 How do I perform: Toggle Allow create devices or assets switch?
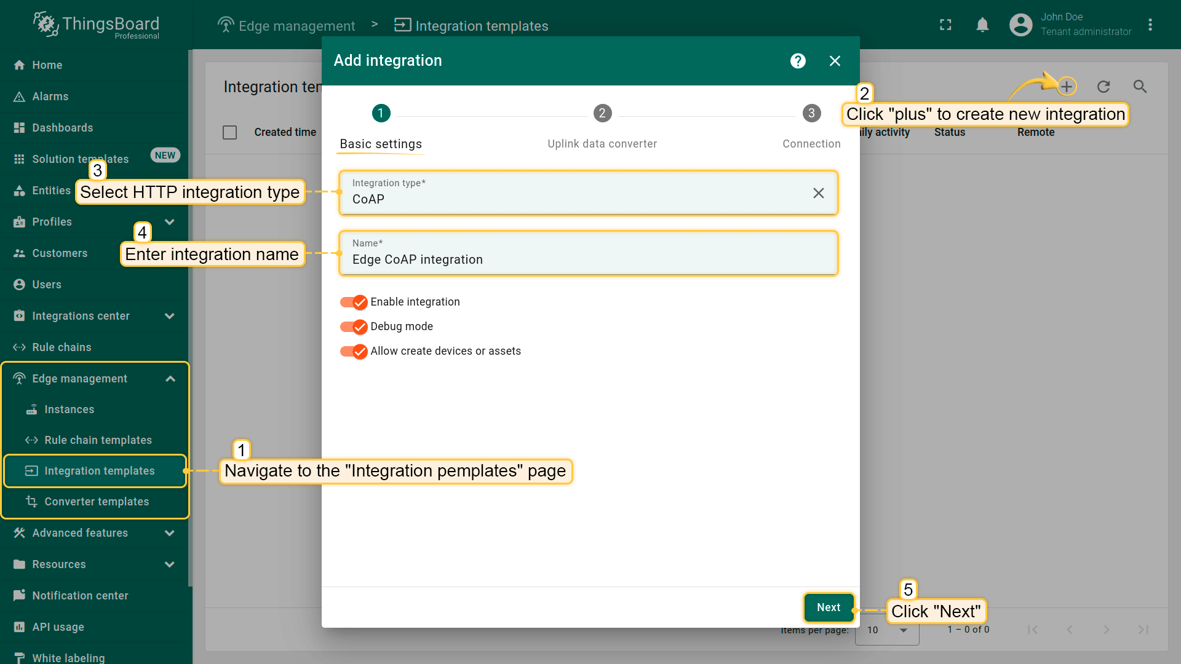[x=354, y=351]
